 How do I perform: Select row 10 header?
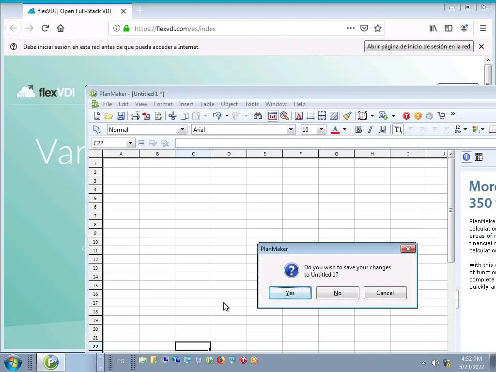click(95, 242)
